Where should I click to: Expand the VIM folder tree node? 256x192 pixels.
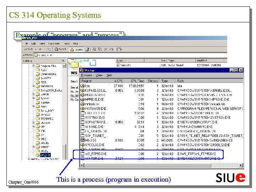tap(33, 127)
